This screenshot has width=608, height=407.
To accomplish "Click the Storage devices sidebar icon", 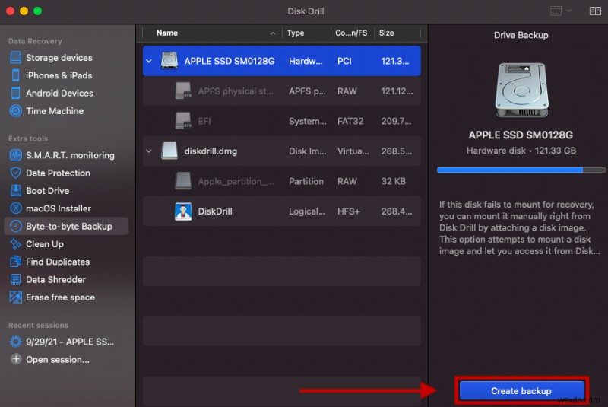I will (15, 57).
